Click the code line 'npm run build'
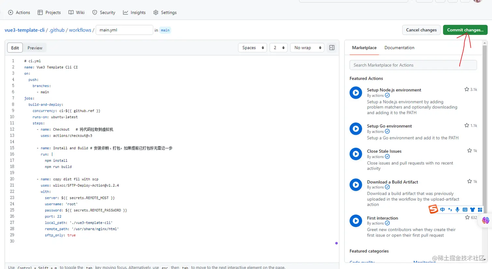The width and height of the screenshot is (492, 269). [x=58, y=167]
